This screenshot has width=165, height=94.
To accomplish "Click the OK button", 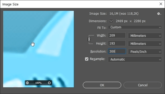I will [x=102, y=85].
